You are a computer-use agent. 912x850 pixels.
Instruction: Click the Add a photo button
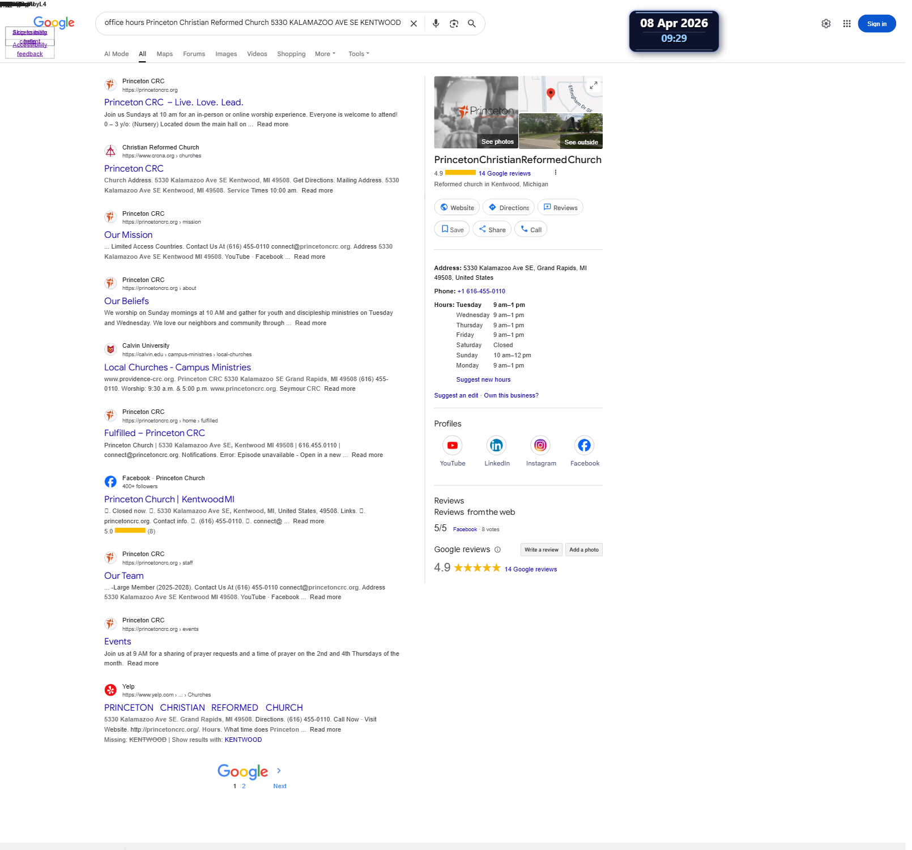[x=583, y=550]
